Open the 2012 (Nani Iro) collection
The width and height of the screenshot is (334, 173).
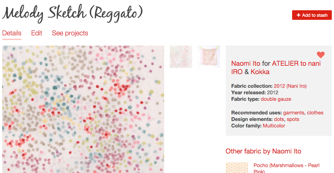coord(290,86)
